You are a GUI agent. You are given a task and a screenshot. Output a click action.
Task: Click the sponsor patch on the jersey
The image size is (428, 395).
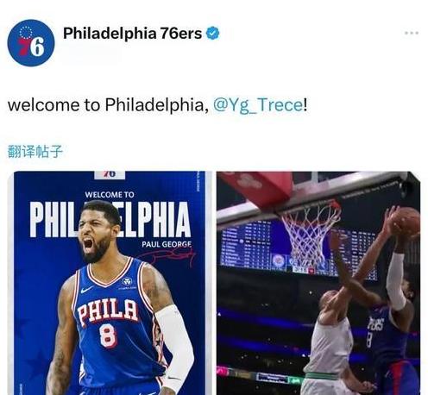tap(127, 281)
